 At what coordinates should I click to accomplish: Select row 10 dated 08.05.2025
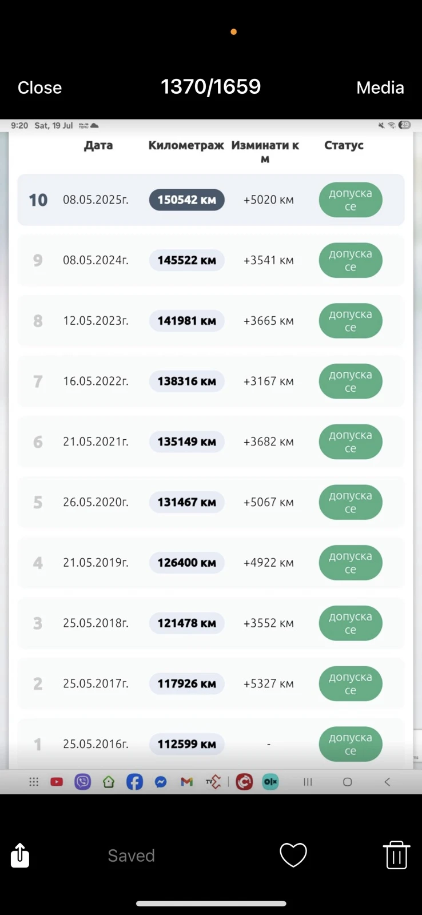(x=210, y=200)
